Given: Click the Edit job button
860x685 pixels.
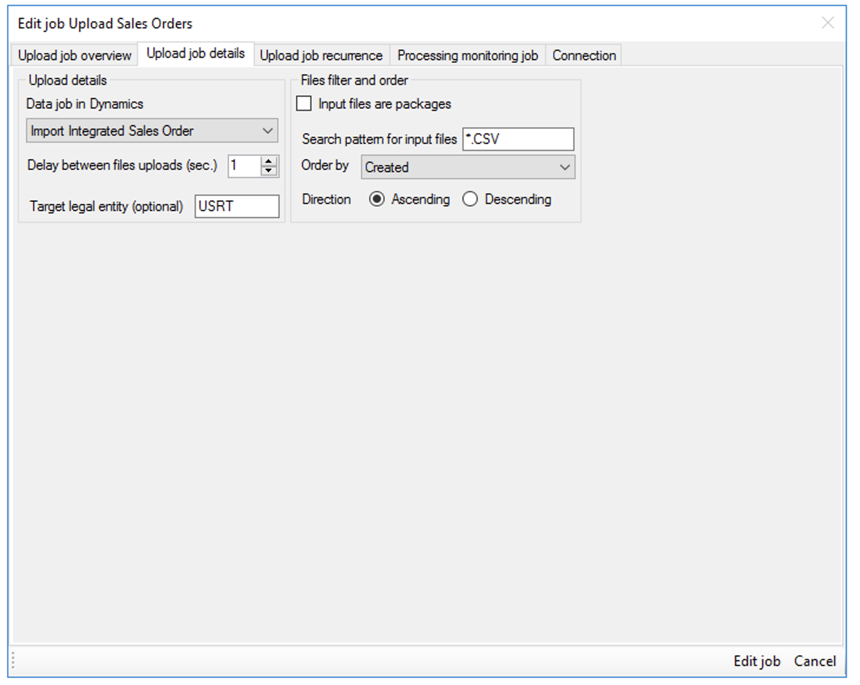Looking at the screenshot, I should point(756,661).
